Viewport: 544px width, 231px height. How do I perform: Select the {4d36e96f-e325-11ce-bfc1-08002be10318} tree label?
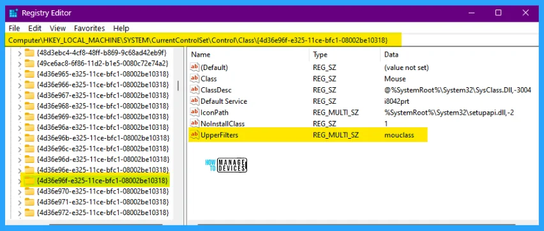(x=102, y=181)
